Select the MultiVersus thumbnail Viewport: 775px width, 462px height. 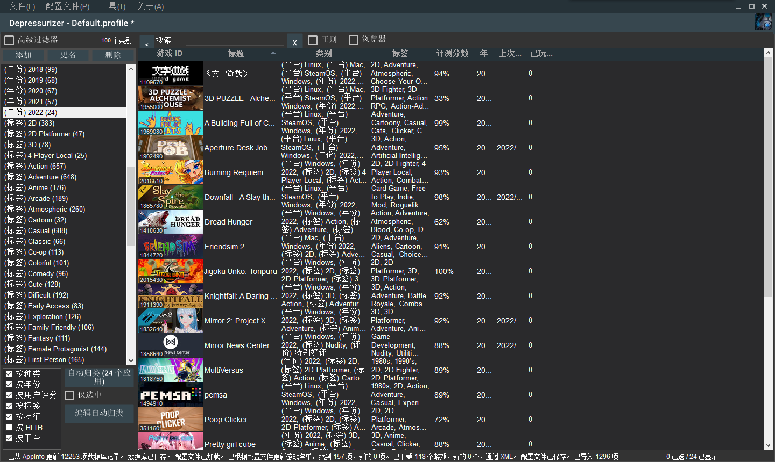point(171,370)
